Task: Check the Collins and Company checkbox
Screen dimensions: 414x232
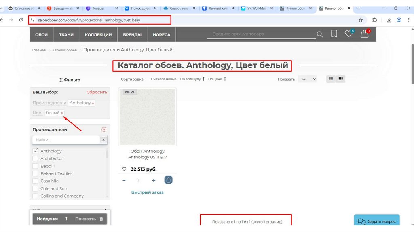Action: [x=35, y=196]
